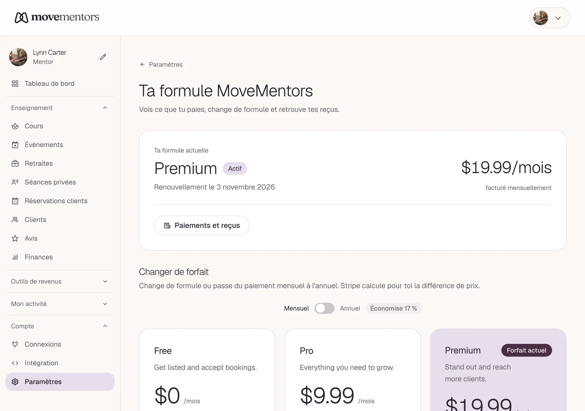Open Avis star icon

pos(15,239)
